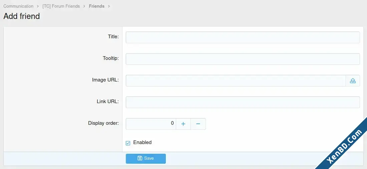Click the upload icon beside Image URL
This screenshot has height=169, width=367.
tap(353, 81)
